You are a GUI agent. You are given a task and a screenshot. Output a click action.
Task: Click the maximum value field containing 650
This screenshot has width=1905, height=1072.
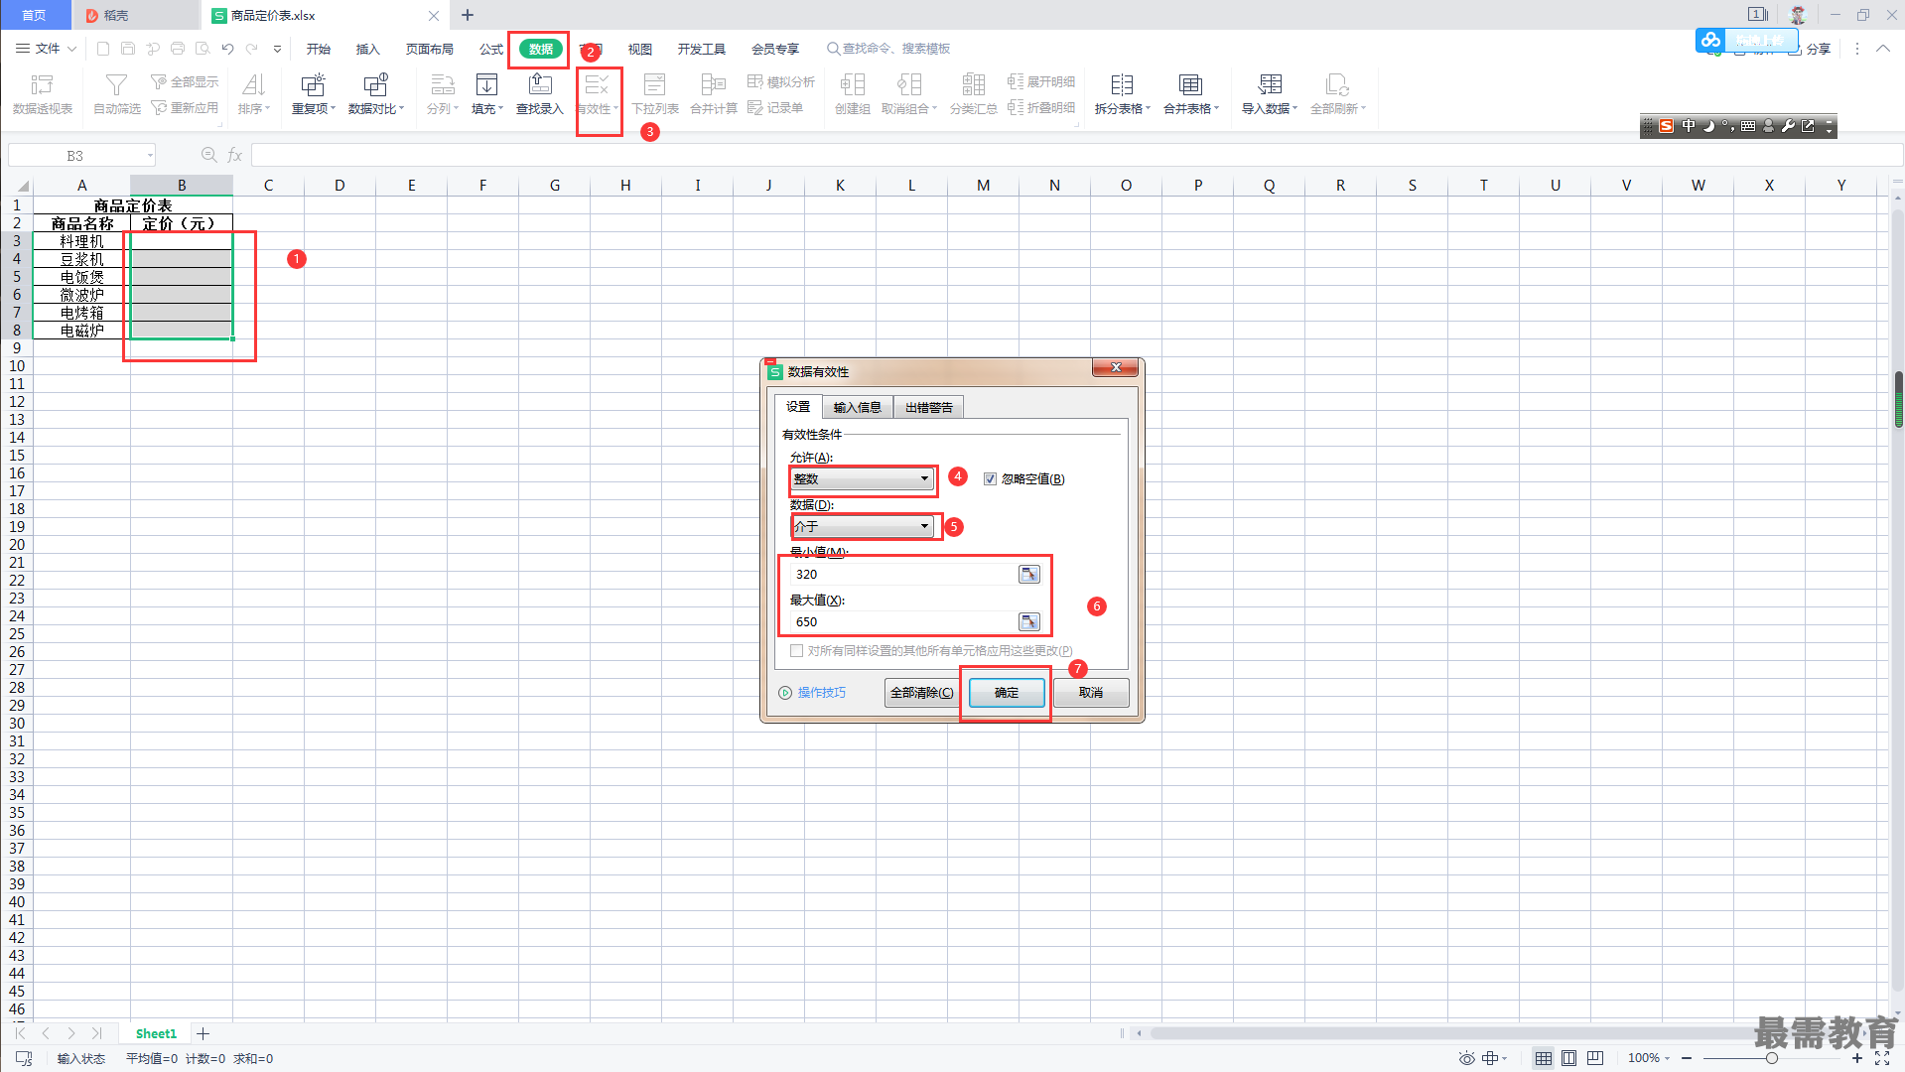coord(903,622)
